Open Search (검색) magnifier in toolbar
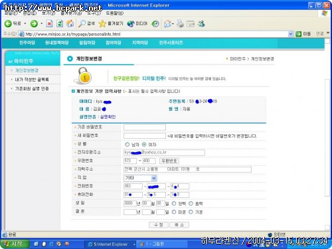Viewport: 332px width, 249px height. pos(86,23)
